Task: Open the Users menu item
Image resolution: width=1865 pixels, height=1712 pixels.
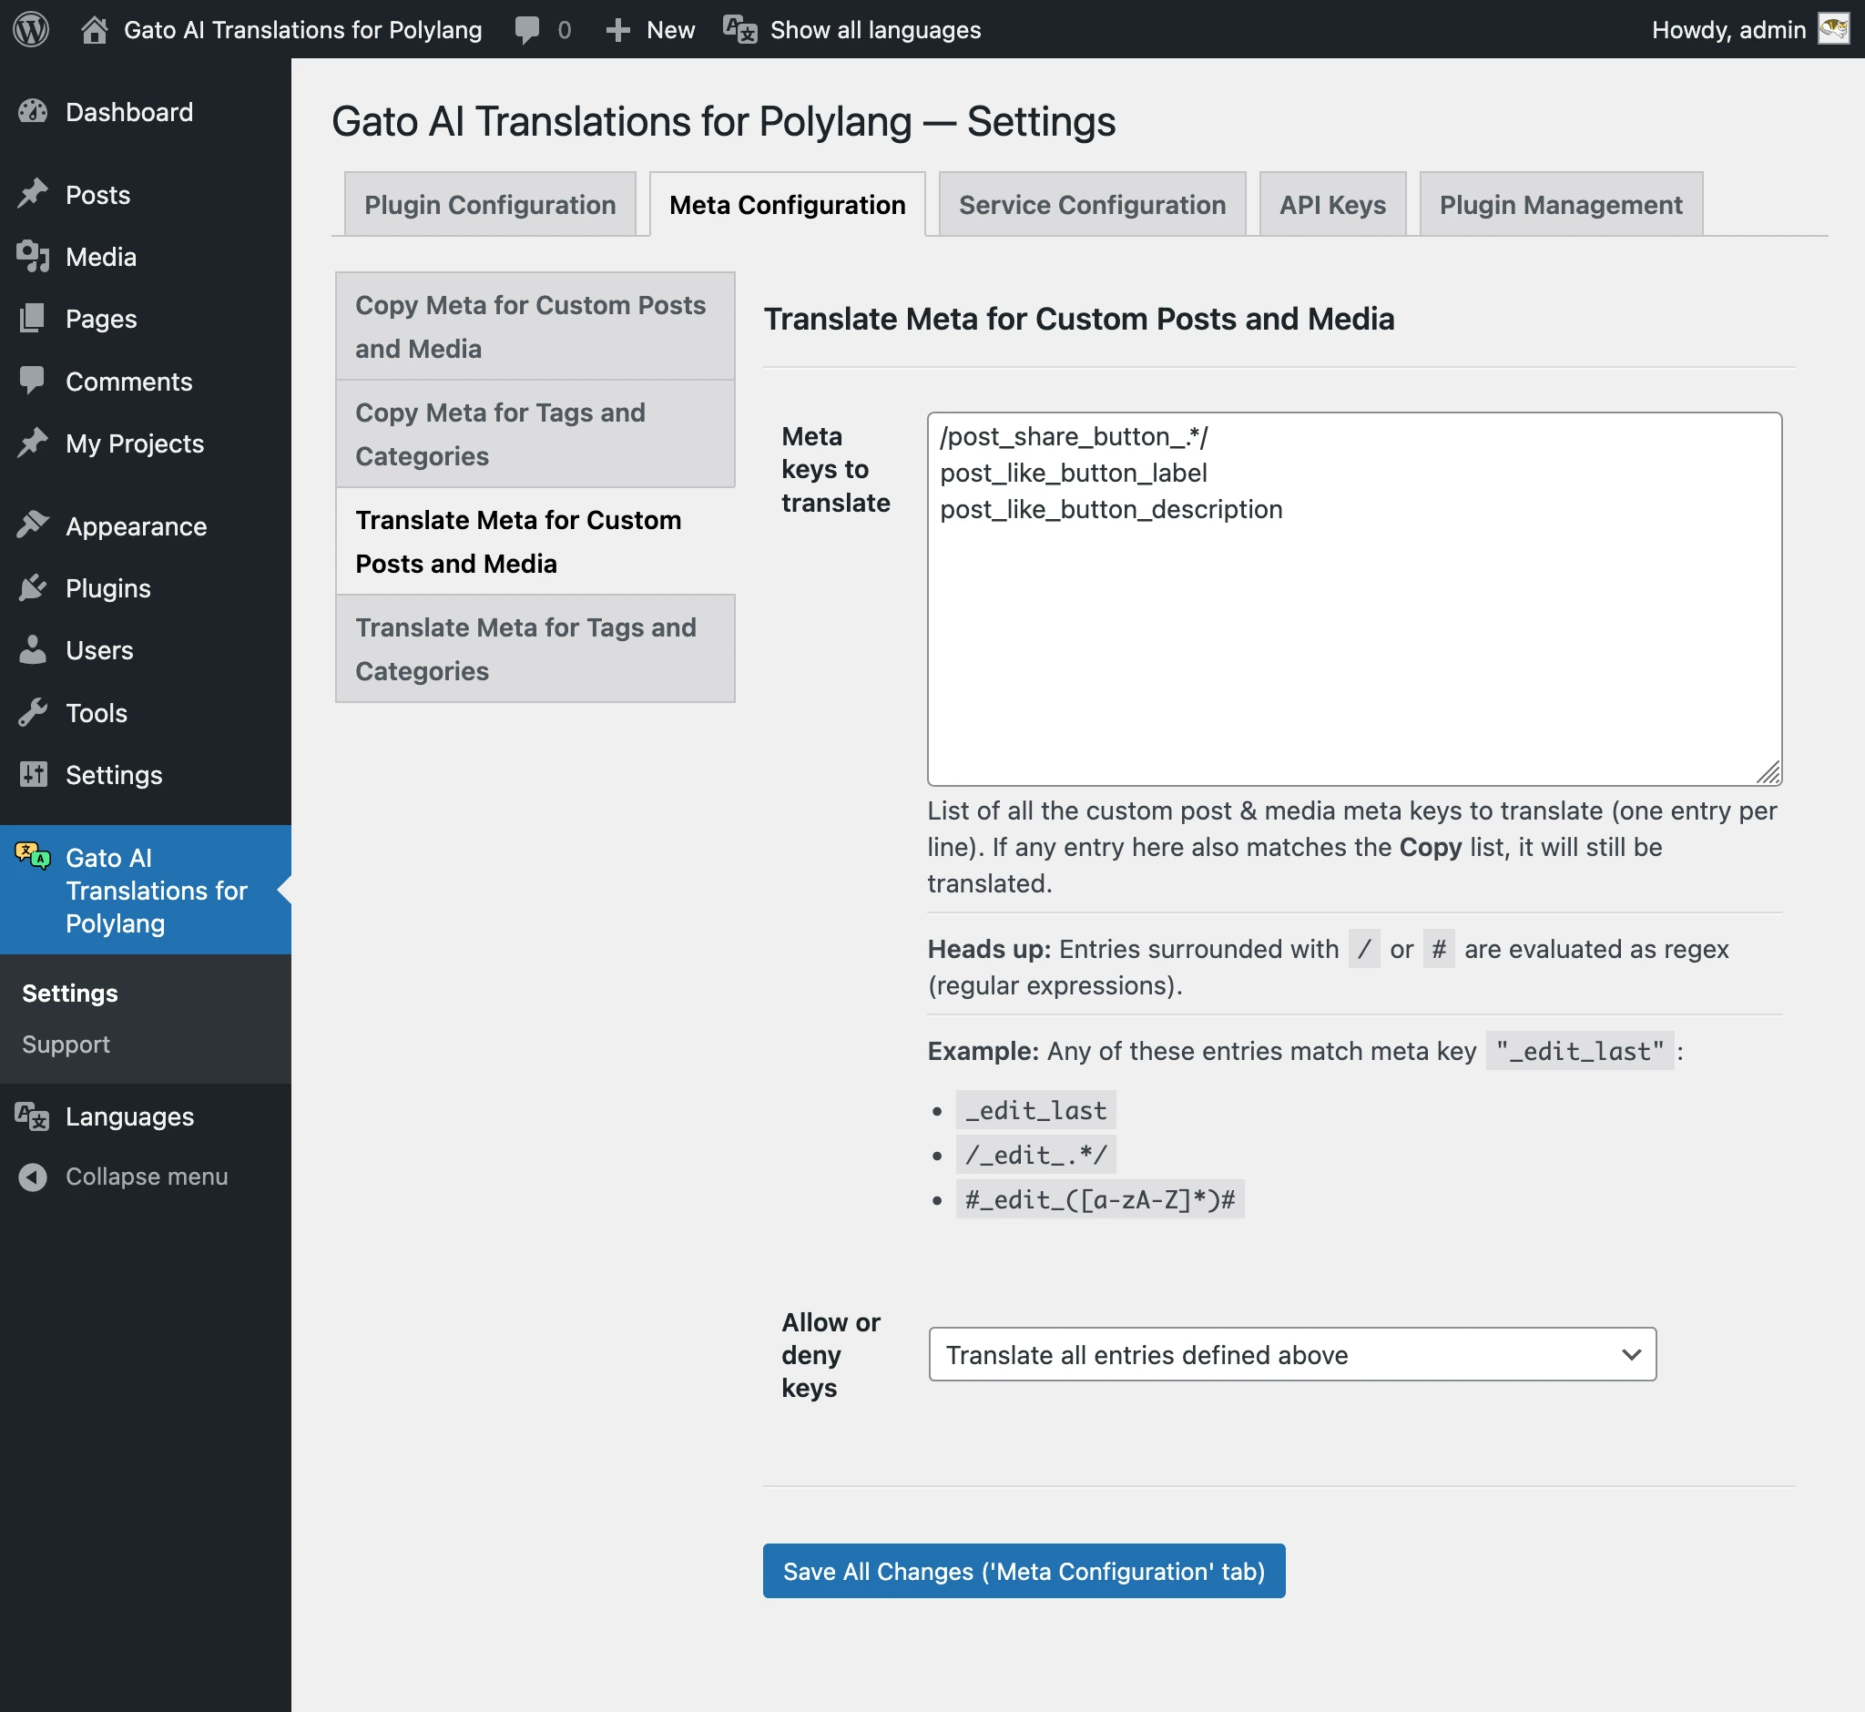Action: pyautogui.click(x=146, y=650)
